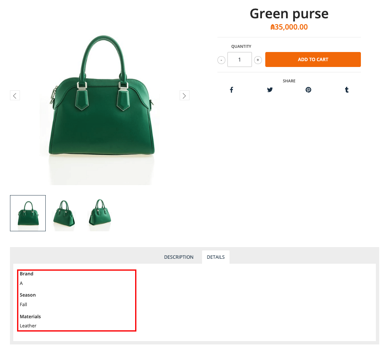Select the third side-view purse thumbnail
Image resolution: width=390 pixels, height=354 pixels.
tap(100, 213)
